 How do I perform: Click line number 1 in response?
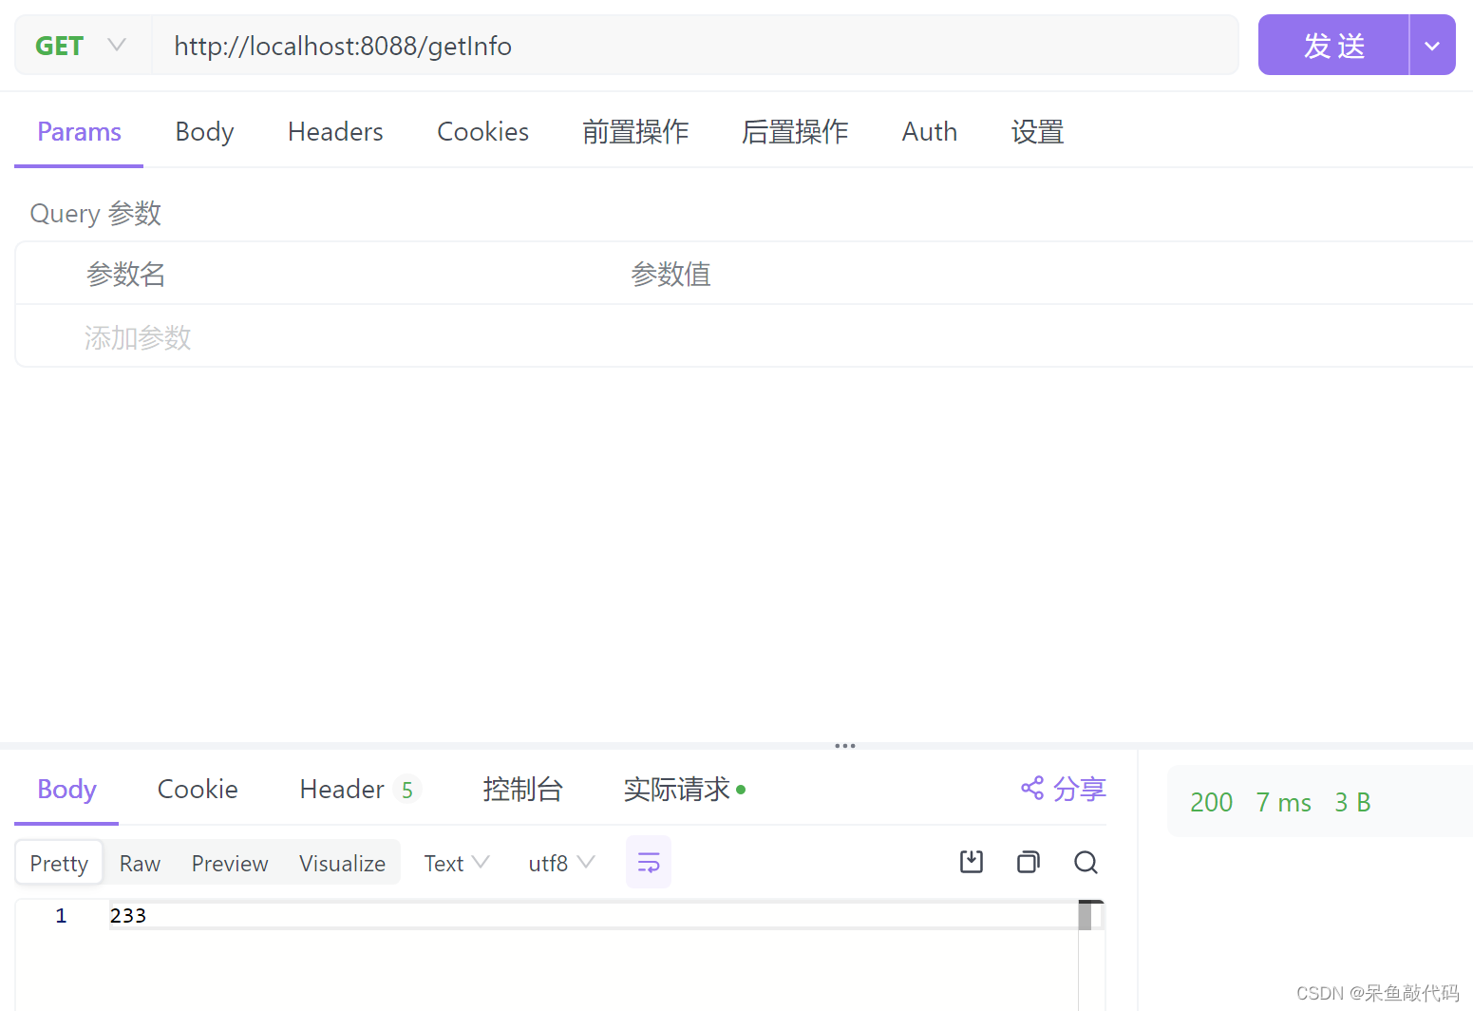(61, 915)
